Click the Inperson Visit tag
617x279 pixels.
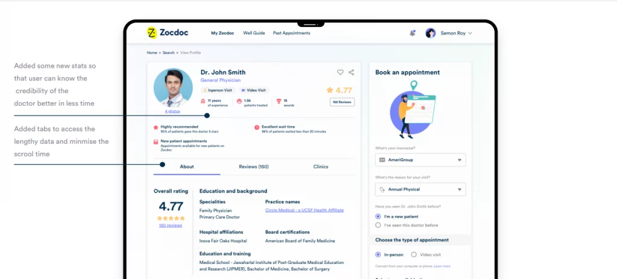(x=217, y=90)
